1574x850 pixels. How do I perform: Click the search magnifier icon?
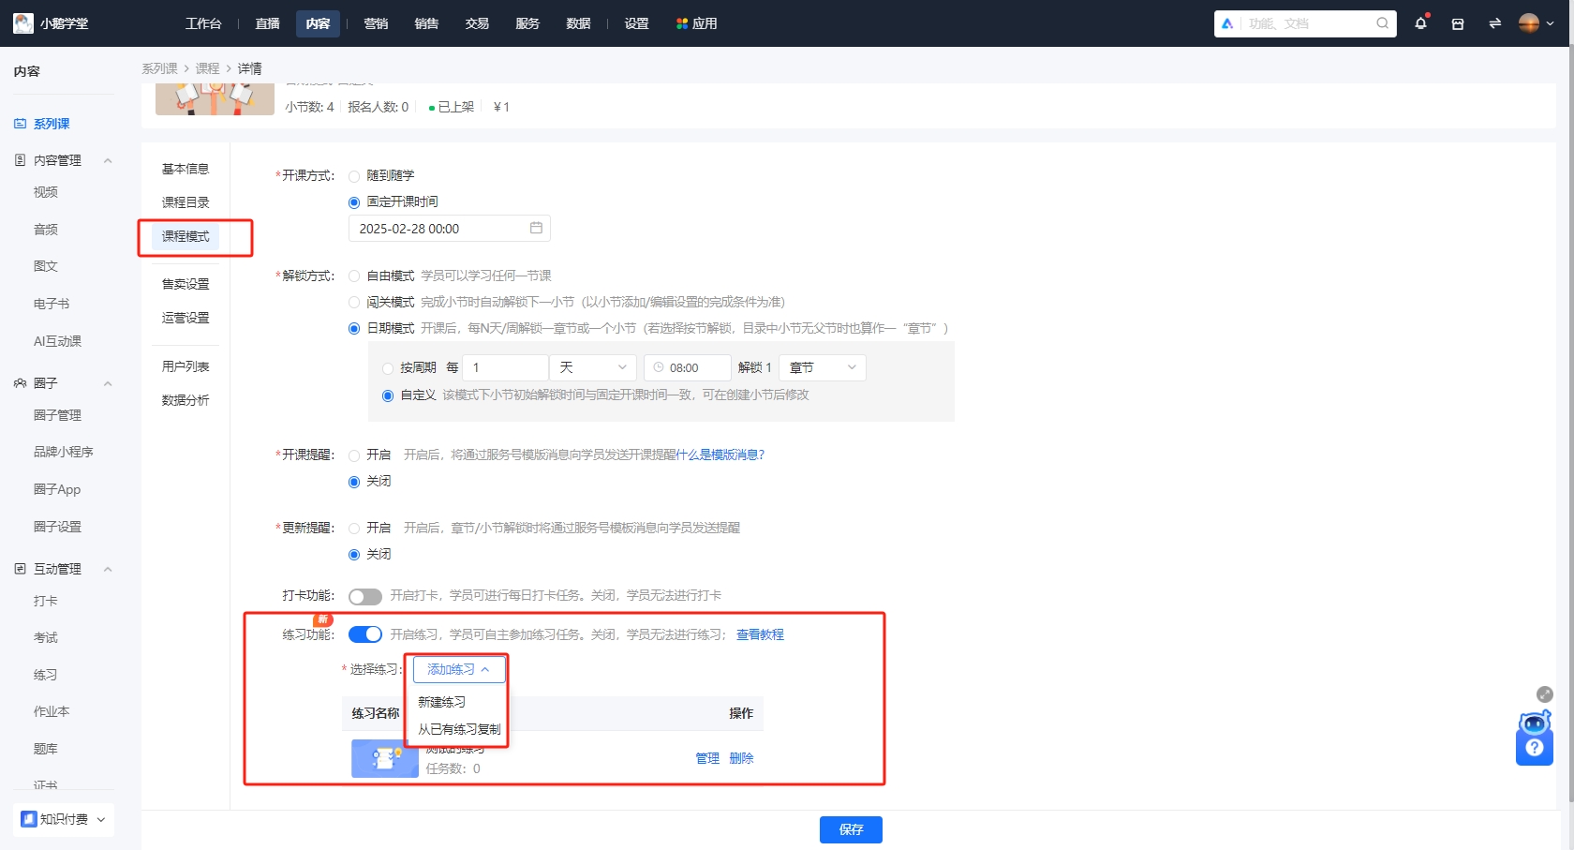tap(1382, 23)
